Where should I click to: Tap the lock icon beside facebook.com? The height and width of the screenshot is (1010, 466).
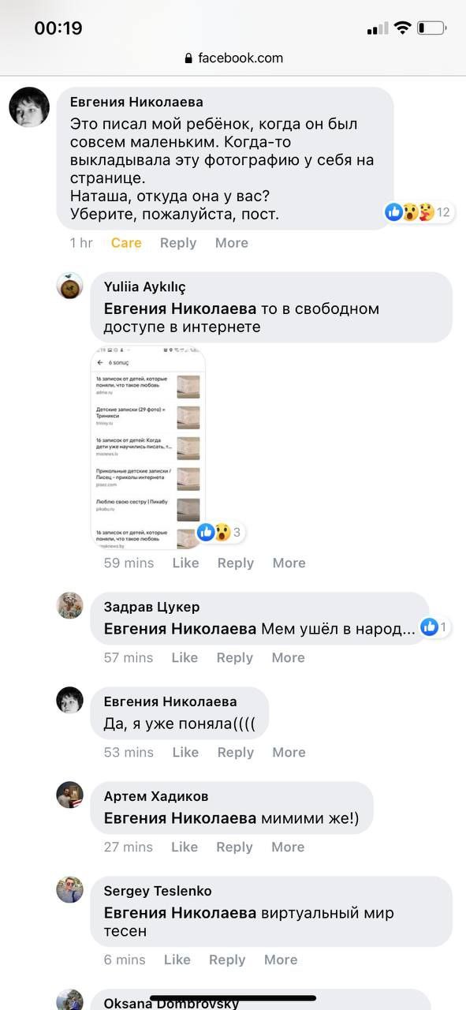click(x=188, y=58)
